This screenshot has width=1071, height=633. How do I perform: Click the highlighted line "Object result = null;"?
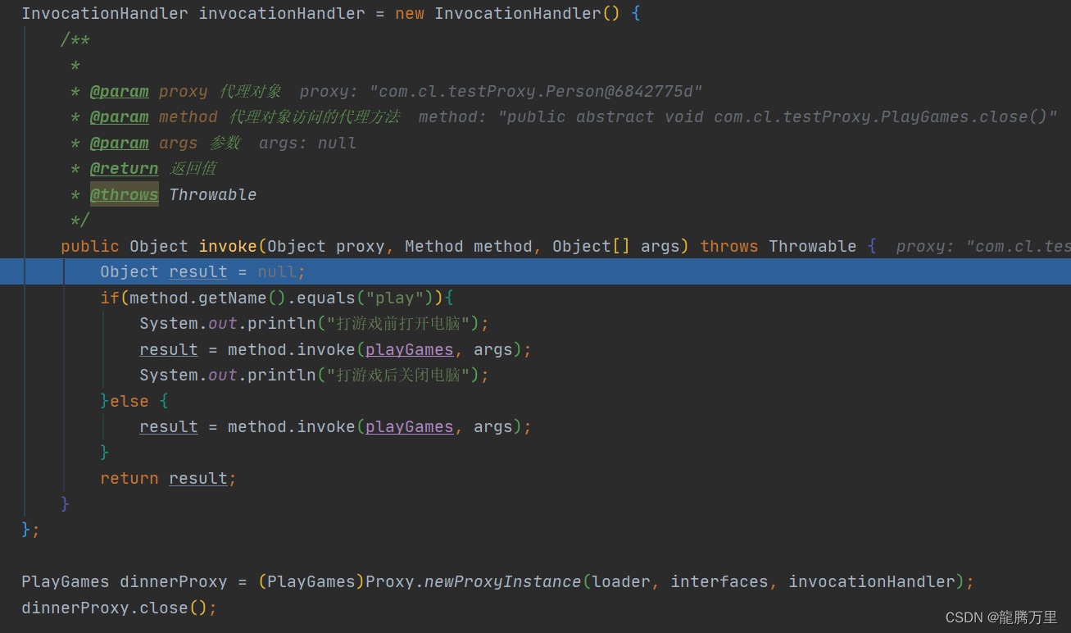(535, 271)
